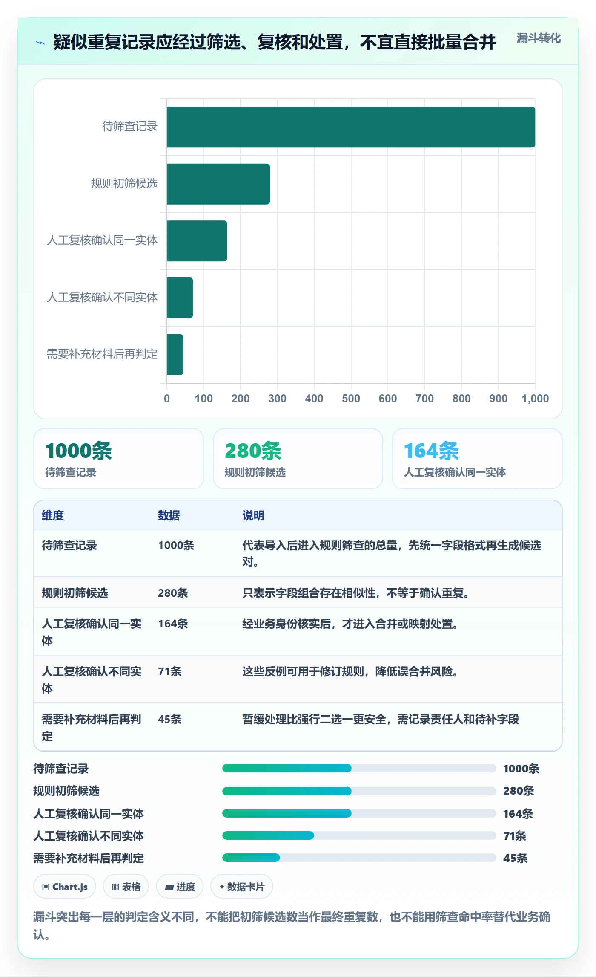596x977 pixels.
Task: Select the 1000条 cell in the table
Action: pos(176,545)
